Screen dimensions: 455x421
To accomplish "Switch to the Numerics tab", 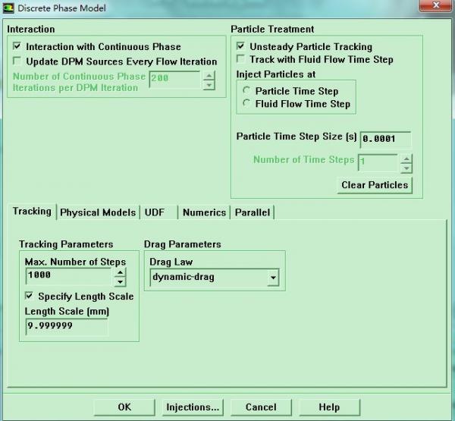I will (x=204, y=212).
